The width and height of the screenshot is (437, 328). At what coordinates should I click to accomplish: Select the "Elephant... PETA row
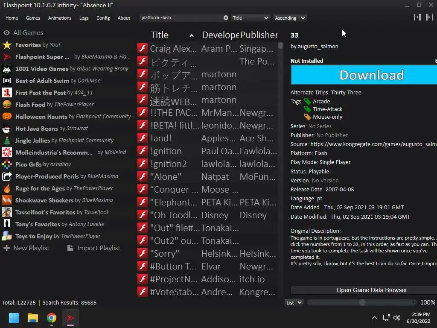pos(208,202)
